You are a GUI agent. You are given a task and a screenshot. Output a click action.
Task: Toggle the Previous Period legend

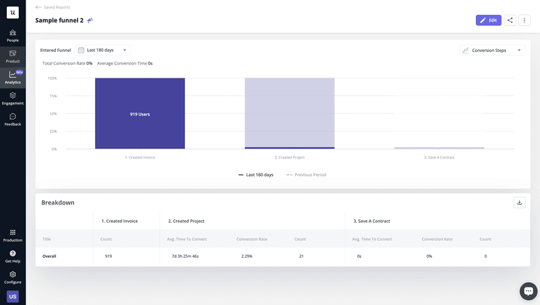click(306, 175)
